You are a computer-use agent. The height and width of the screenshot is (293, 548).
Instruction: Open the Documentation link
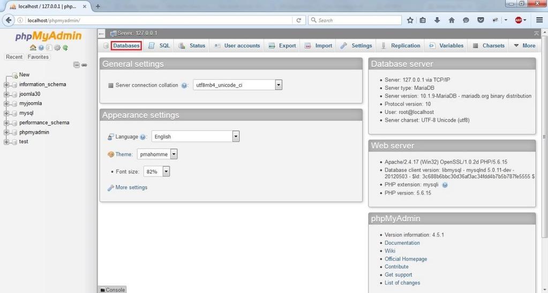coord(402,243)
